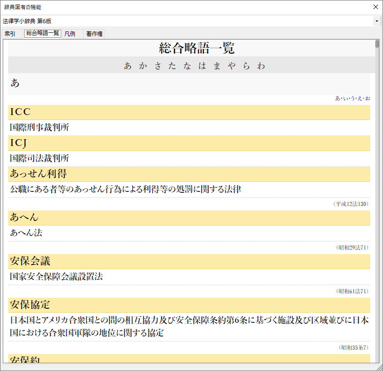
Task: Switch to the 索引 tab
Action: pyautogui.click(x=10, y=34)
